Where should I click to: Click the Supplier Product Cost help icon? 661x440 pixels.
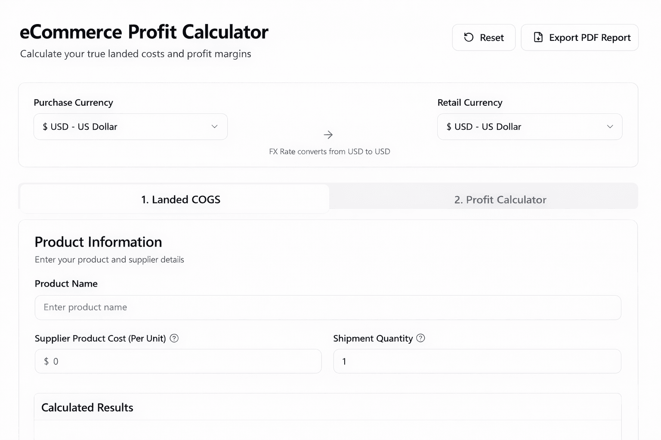click(x=174, y=338)
